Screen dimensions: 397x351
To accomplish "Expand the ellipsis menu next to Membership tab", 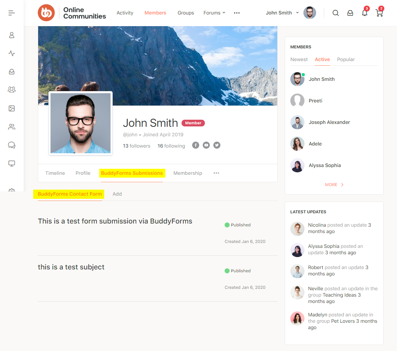I will (x=216, y=173).
